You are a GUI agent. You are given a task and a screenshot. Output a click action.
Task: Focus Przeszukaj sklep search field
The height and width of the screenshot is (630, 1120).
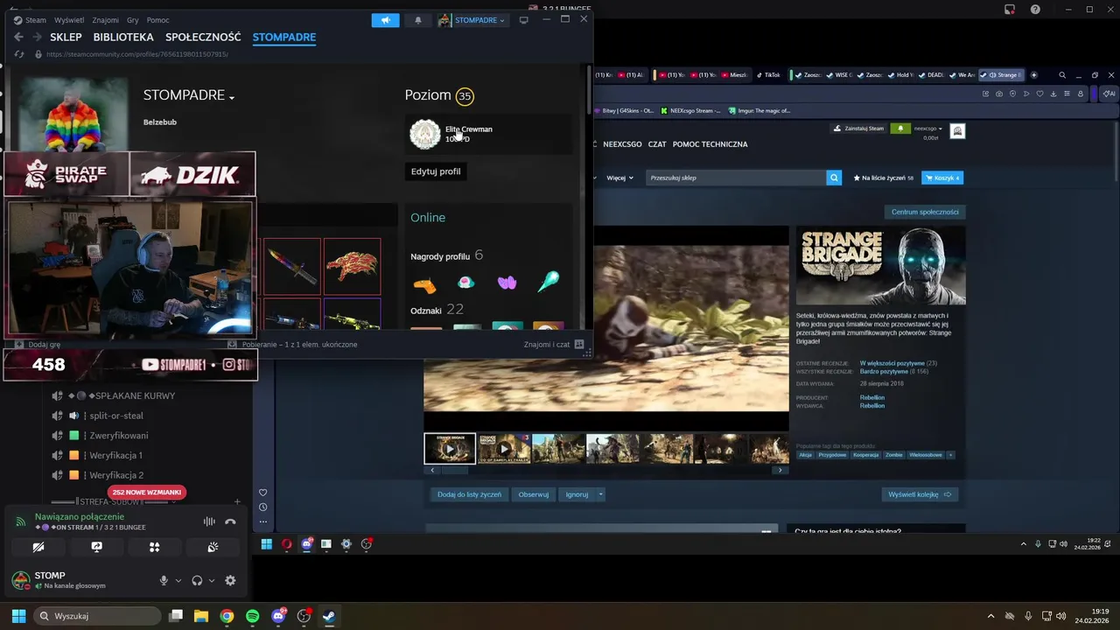[x=736, y=178]
